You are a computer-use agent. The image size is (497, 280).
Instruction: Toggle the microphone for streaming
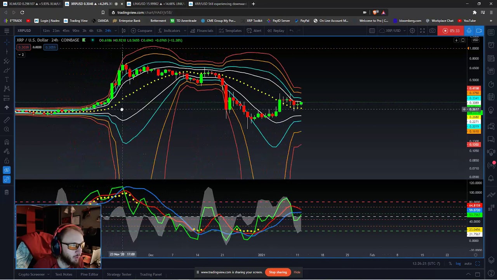pyautogui.click(x=469, y=31)
